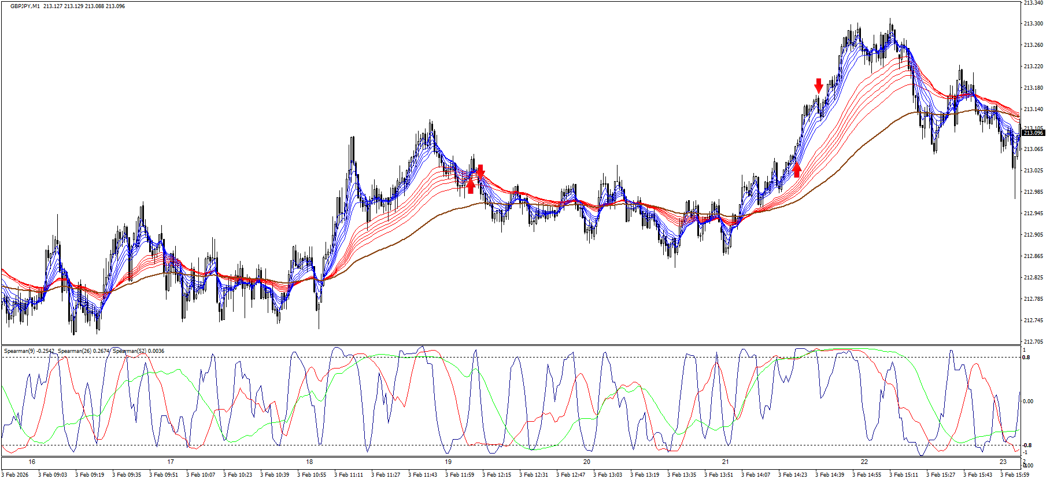1050x490 pixels.
Task: Select the 3 Feb 15:59 time label
Action: point(1014,475)
